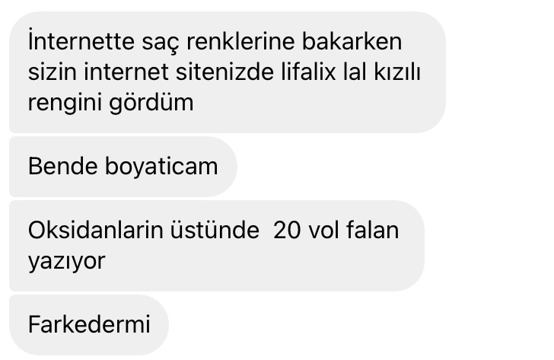This screenshot has height=360, width=554.
Task: Tap the Bende boyaticam message bubble
Action: click(123, 167)
